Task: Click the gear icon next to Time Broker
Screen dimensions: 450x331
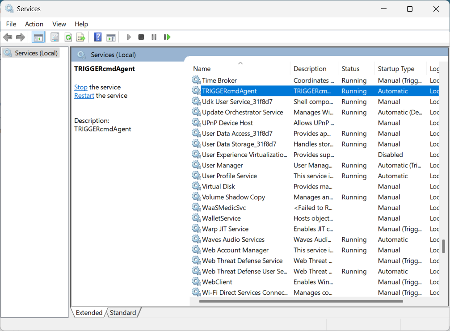Action: click(x=196, y=80)
